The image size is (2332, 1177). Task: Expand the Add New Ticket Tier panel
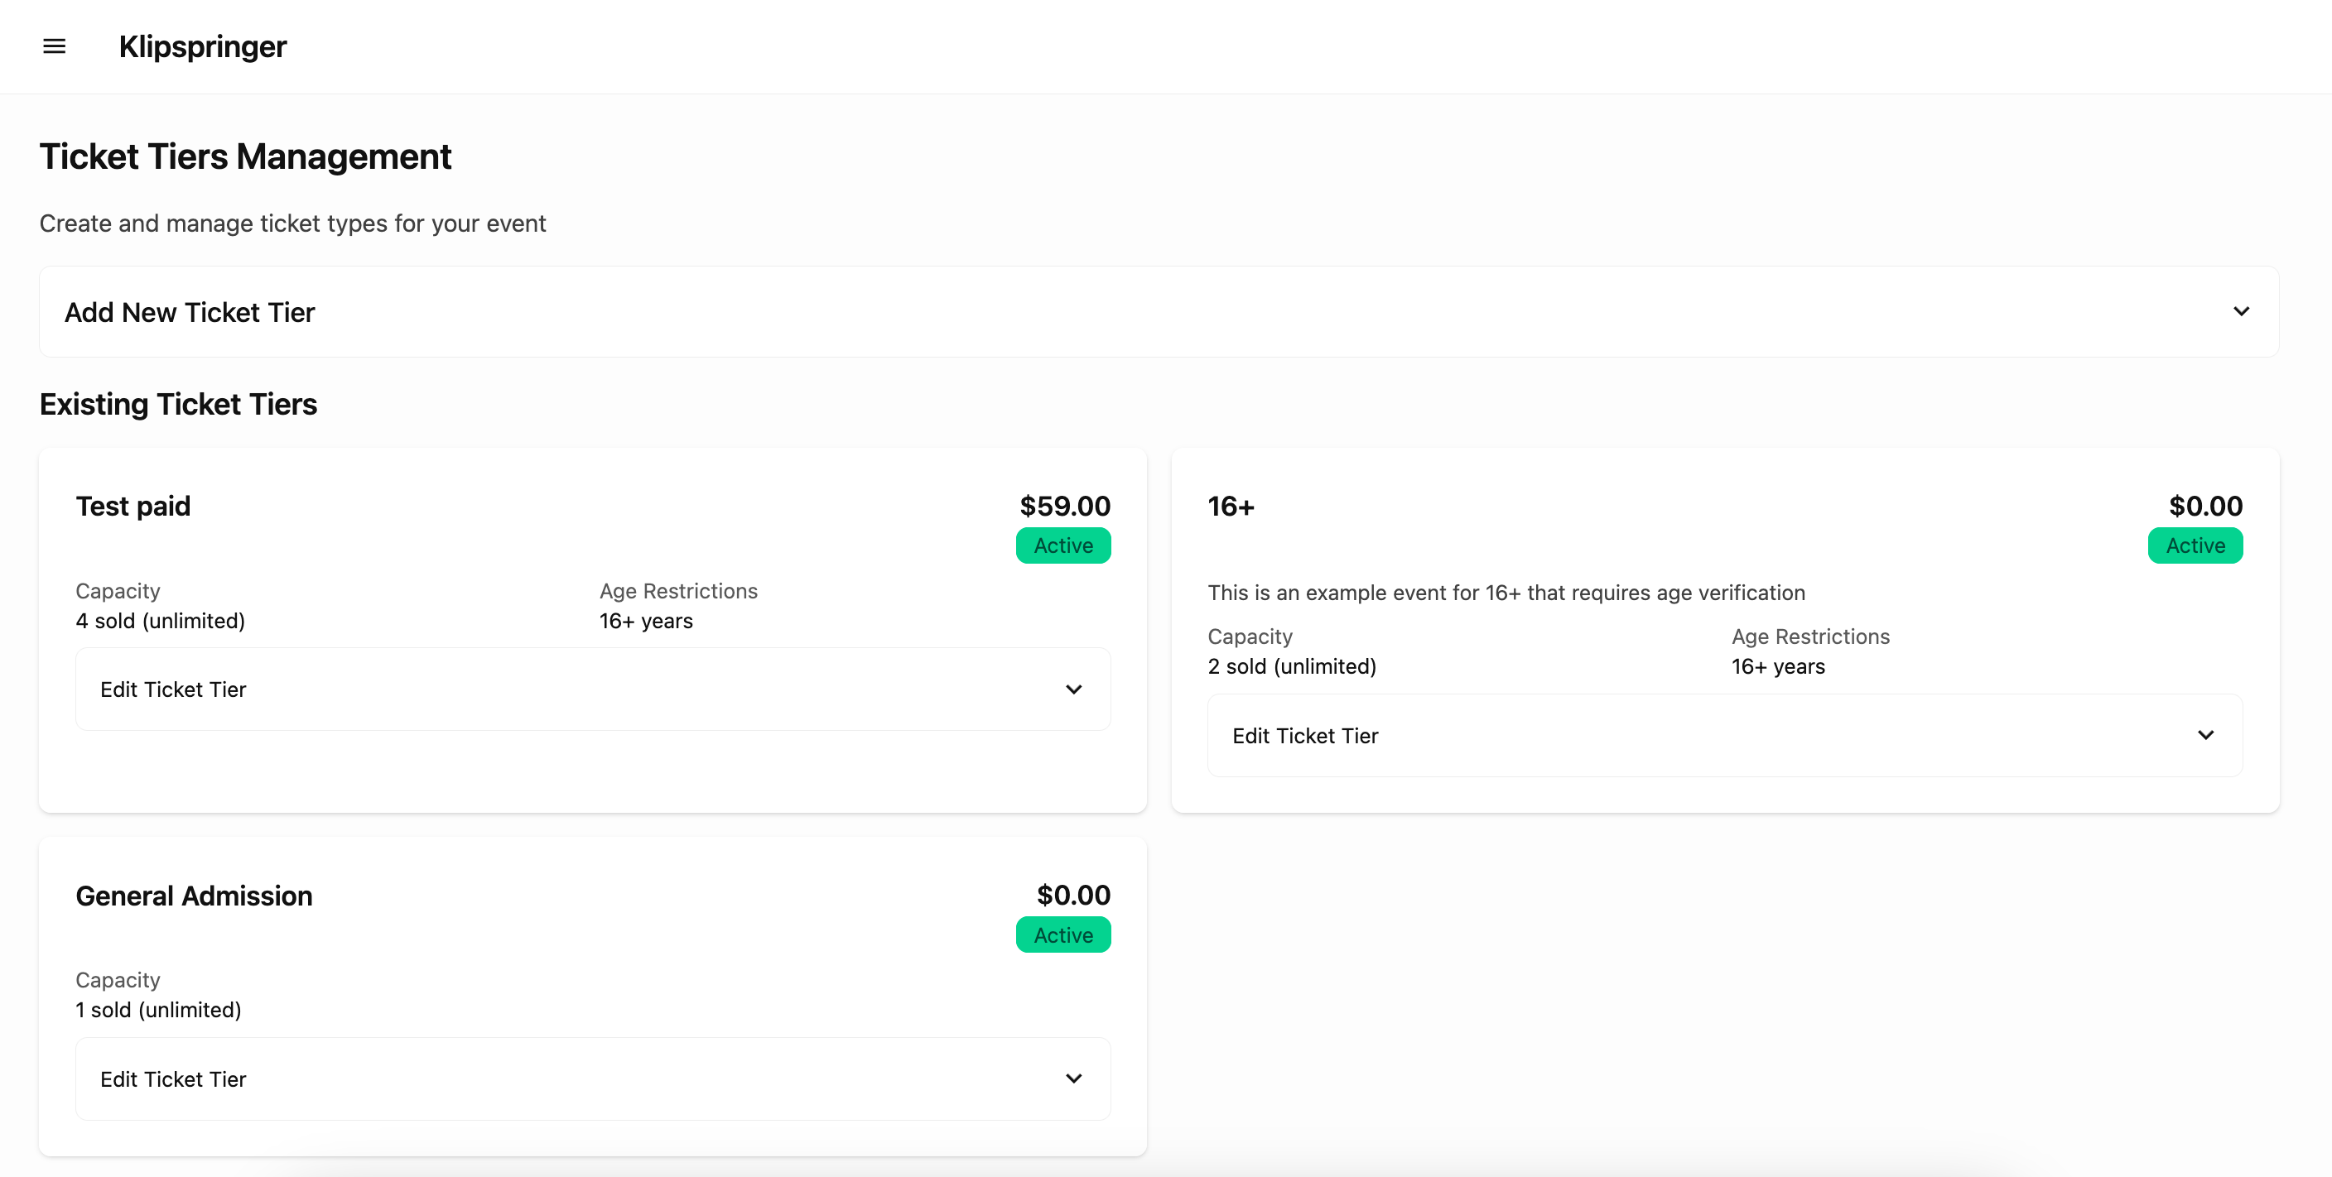190,312
